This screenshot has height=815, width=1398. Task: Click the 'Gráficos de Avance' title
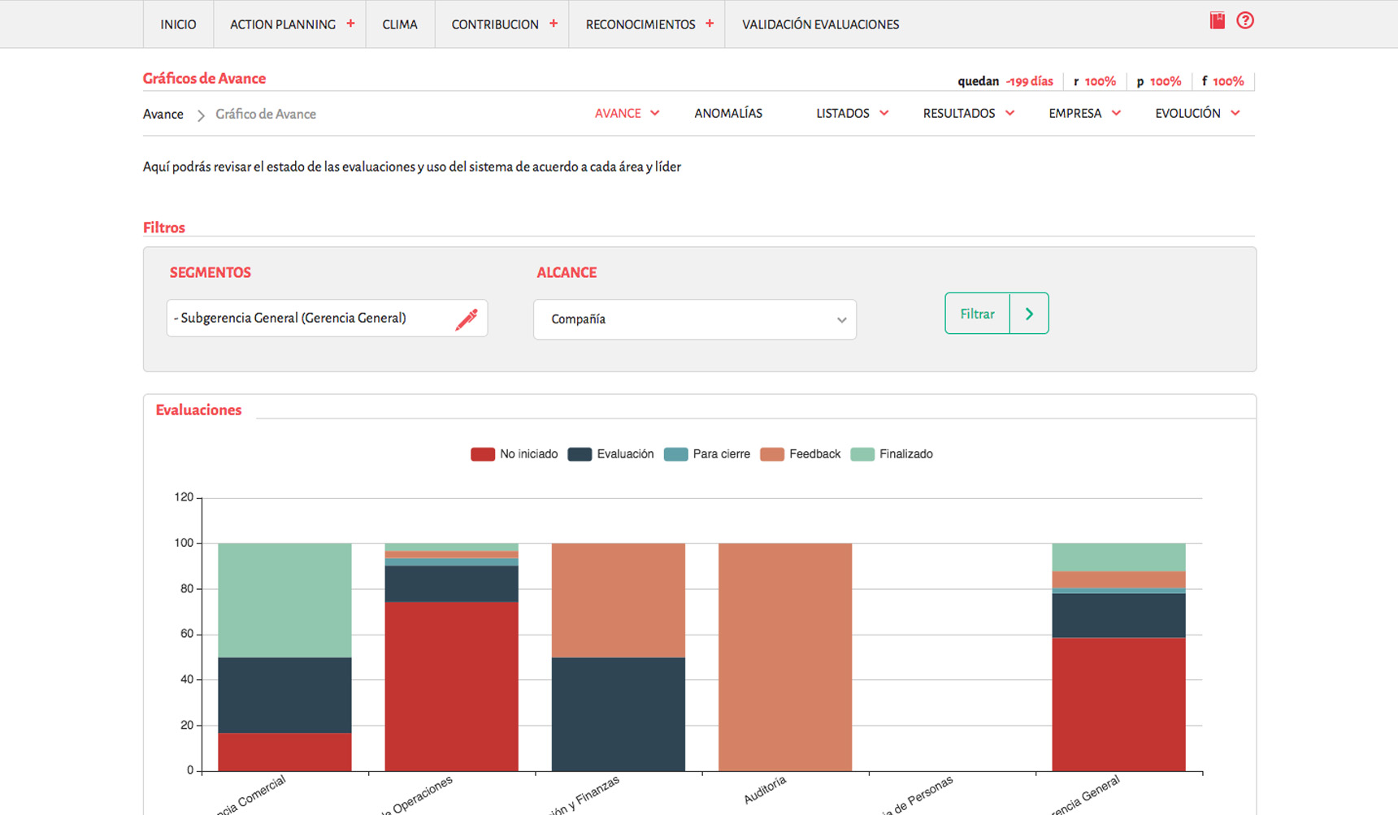tap(204, 79)
